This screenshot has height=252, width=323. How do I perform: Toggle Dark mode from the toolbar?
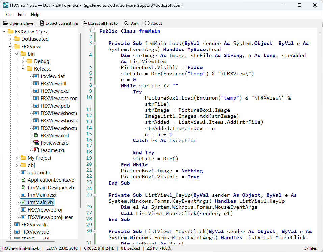131,23
